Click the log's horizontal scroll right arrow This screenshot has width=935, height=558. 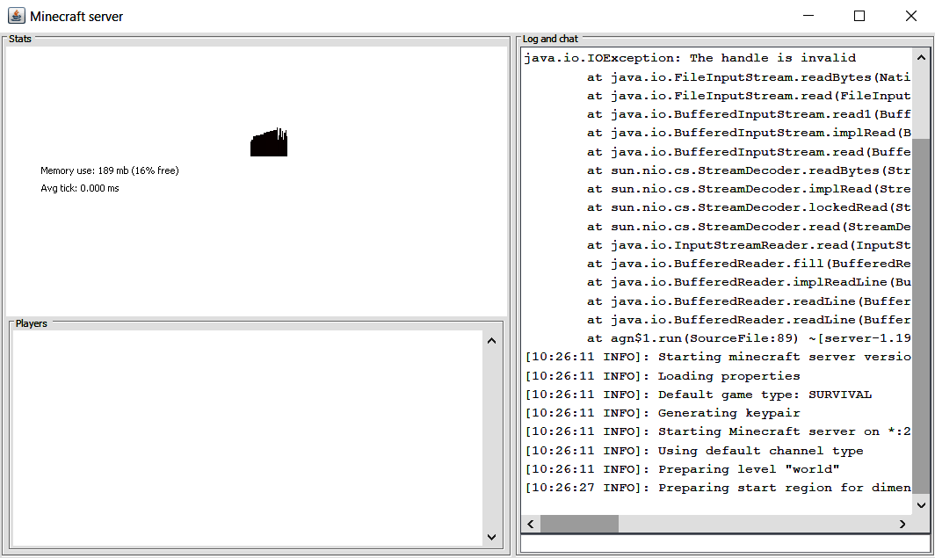click(x=902, y=524)
